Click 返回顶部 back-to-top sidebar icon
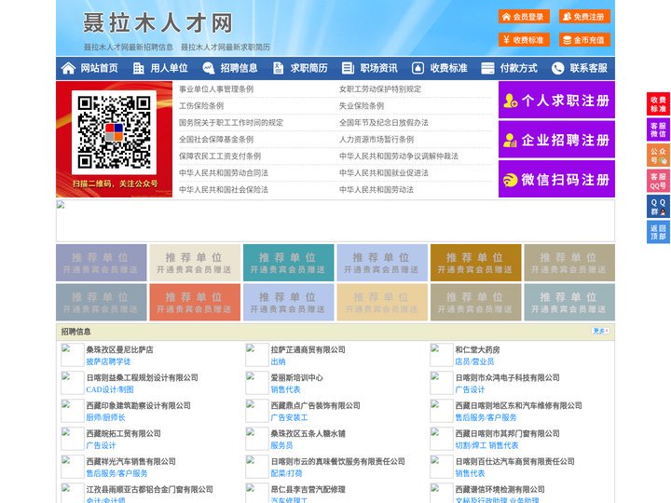 point(658,232)
